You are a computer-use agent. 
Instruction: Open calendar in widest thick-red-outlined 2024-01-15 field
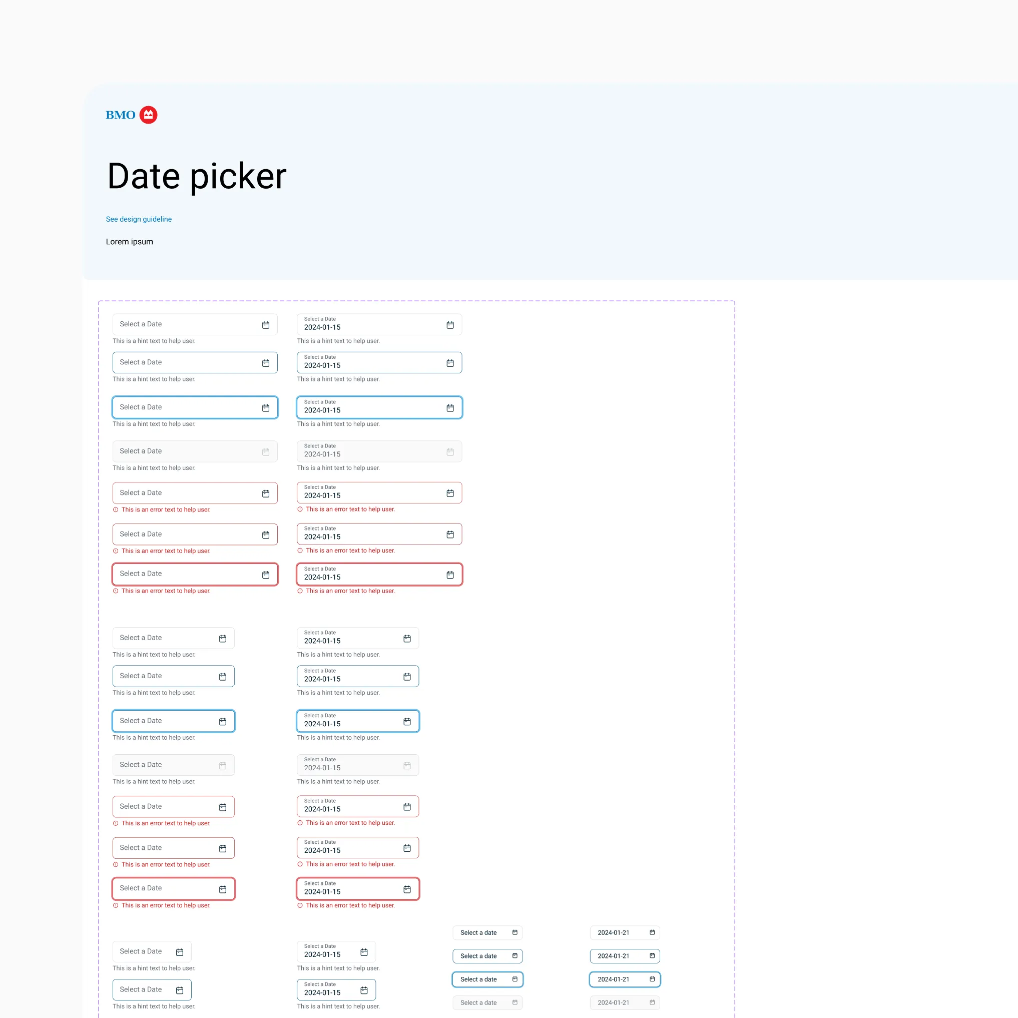click(x=450, y=575)
